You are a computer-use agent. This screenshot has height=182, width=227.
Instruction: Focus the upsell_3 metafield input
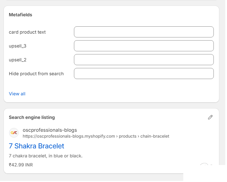144,46
